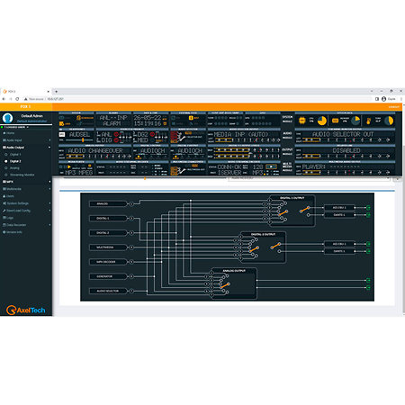Image resolution: width=405 pixels, height=405 pixels.
Task: Click the thermometer icon in System Data
Action: point(368,121)
